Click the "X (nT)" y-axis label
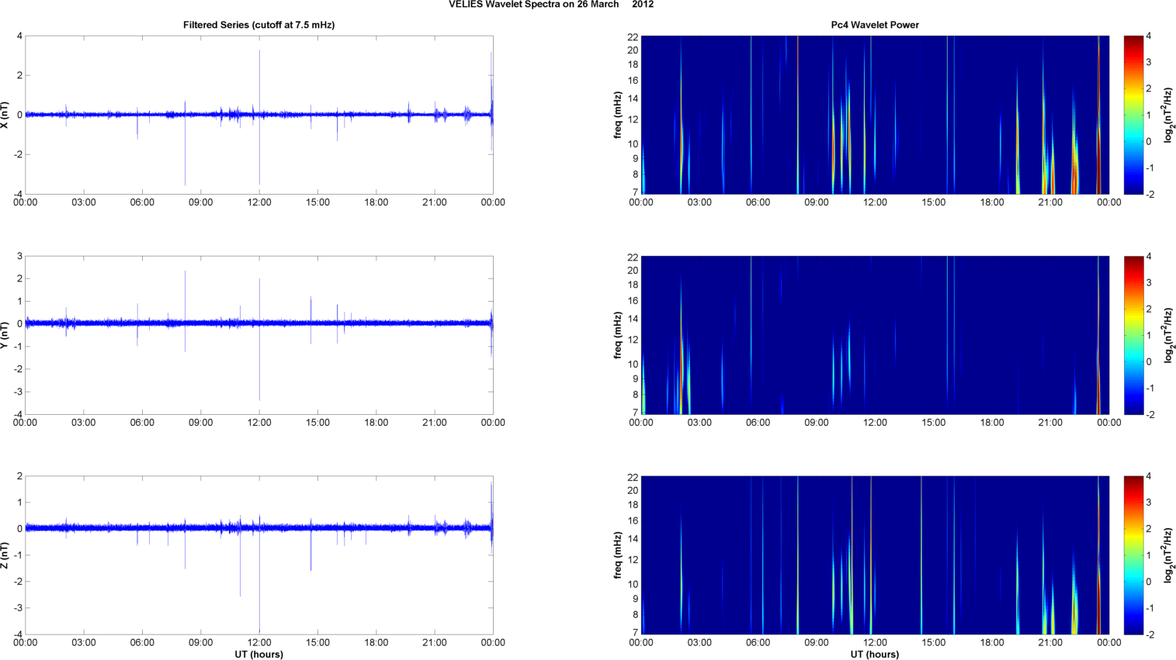This screenshot has height=660, width=1176. pos(6,115)
